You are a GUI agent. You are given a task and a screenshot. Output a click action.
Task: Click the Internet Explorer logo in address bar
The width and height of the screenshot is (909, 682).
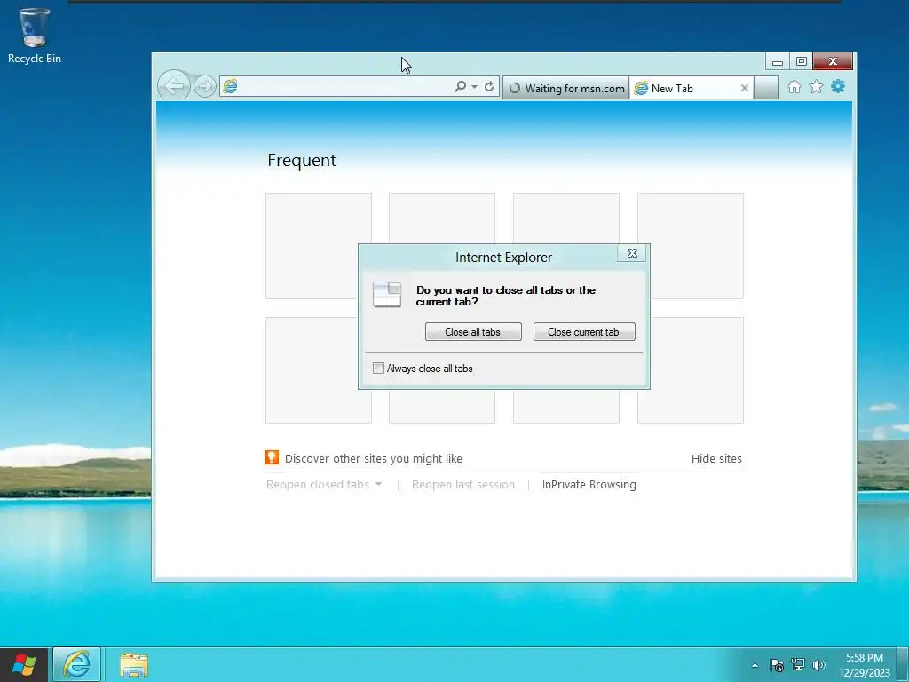click(231, 87)
